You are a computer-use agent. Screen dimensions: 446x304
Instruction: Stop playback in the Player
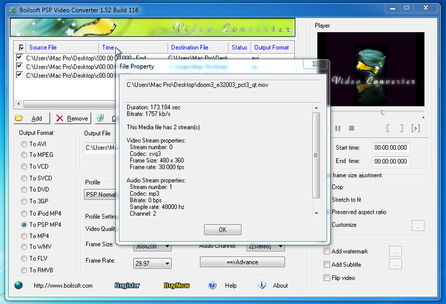click(x=352, y=129)
